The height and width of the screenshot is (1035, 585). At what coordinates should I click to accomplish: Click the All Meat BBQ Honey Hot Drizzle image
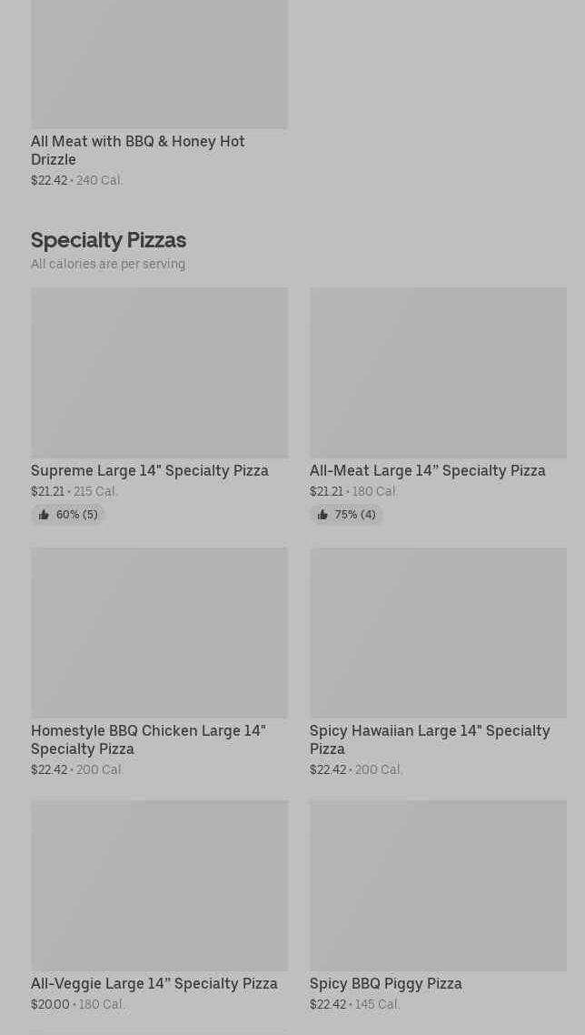point(159,64)
